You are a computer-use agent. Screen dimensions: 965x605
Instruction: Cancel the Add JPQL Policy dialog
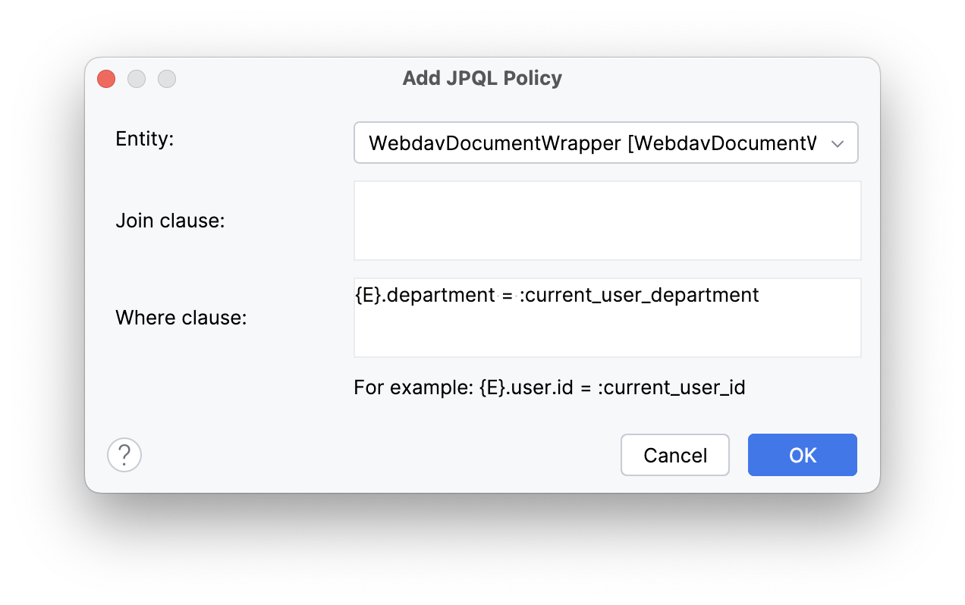tap(674, 455)
